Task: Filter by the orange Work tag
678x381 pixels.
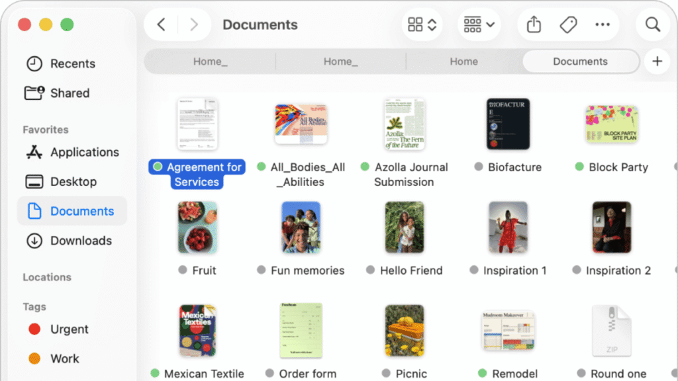Action: pyautogui.click(x=54, y=359)
